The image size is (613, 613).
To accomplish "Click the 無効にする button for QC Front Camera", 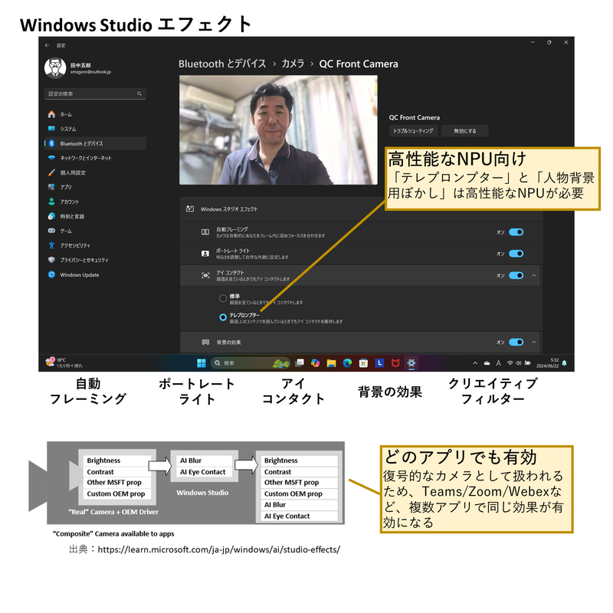I will [466, 131].
